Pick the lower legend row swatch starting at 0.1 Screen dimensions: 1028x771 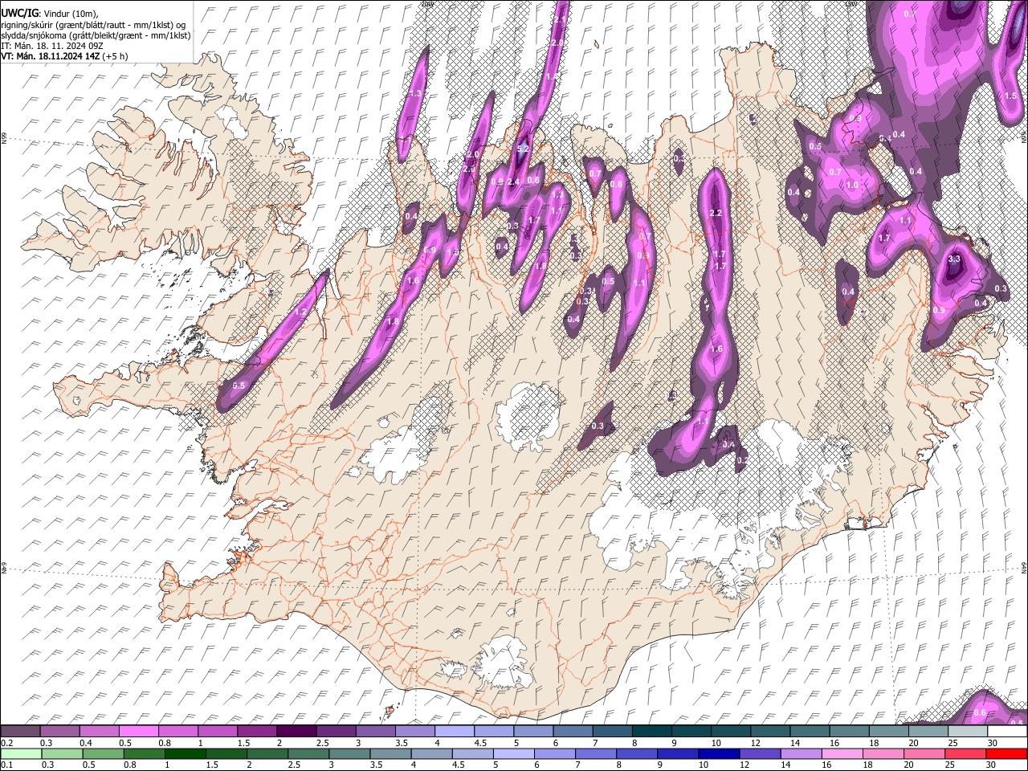click(20, 753)
